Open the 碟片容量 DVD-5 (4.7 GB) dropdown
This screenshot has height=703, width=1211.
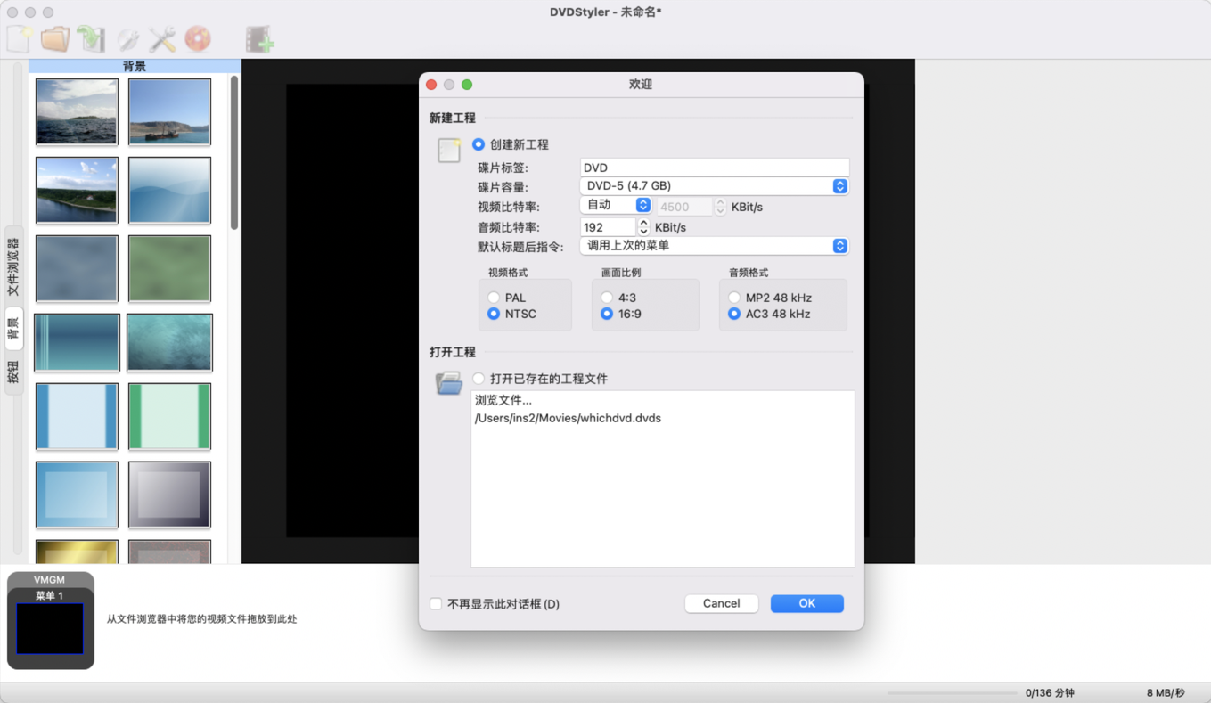coord(714,186)
